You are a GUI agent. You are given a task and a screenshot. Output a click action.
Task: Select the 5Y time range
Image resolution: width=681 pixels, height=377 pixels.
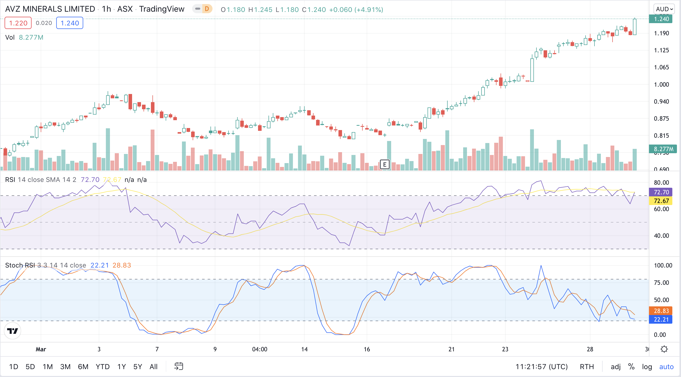[x=138, y=366]
